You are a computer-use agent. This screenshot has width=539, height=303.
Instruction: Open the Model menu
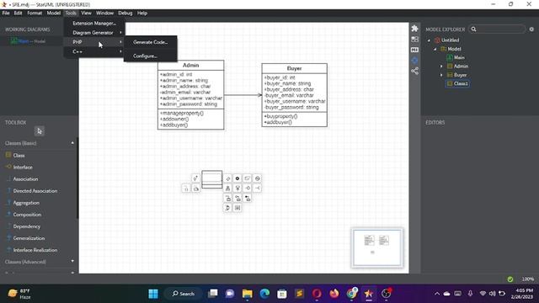coord(53,13)
